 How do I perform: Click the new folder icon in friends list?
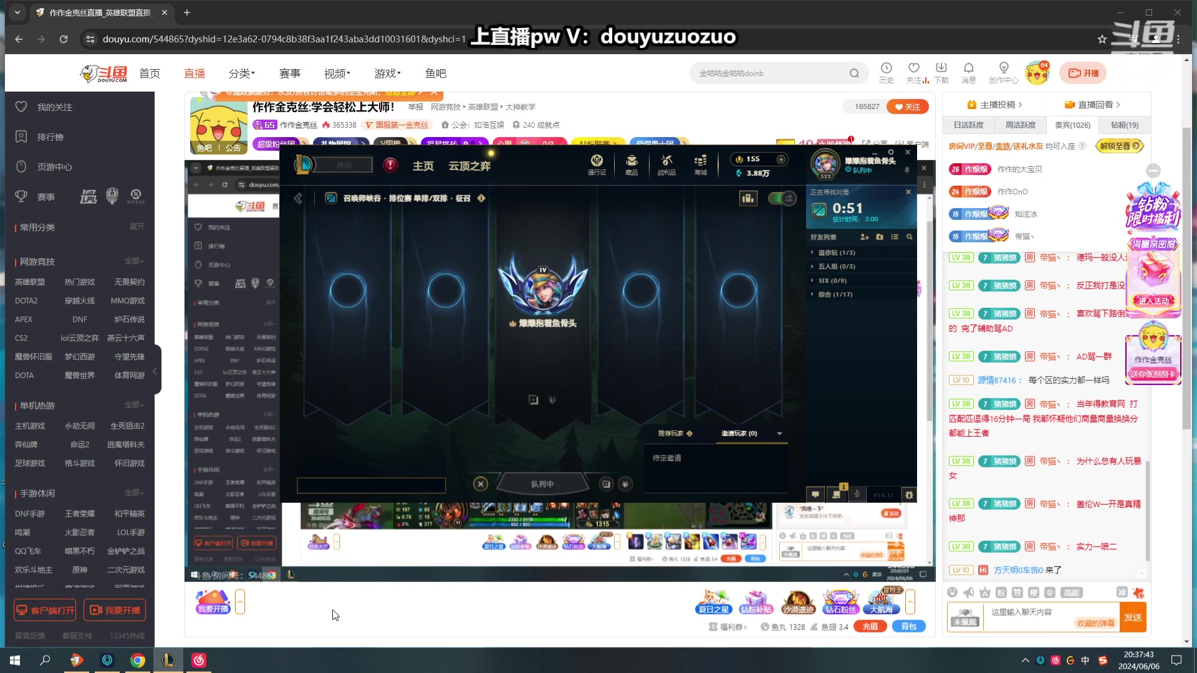coord(880,237)
